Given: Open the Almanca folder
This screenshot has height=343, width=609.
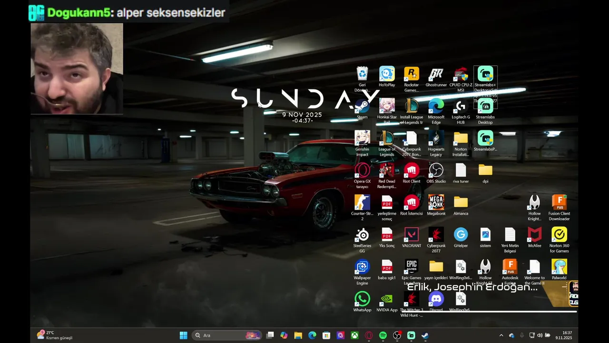Looking at the screenshot, I should point(461,206).
